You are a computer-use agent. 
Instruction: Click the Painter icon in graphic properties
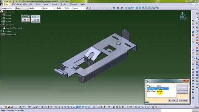(x=87, y=8)
